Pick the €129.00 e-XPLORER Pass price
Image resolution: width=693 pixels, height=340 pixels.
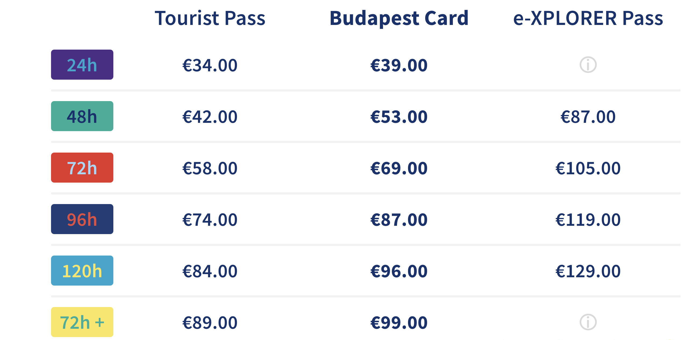588,271
